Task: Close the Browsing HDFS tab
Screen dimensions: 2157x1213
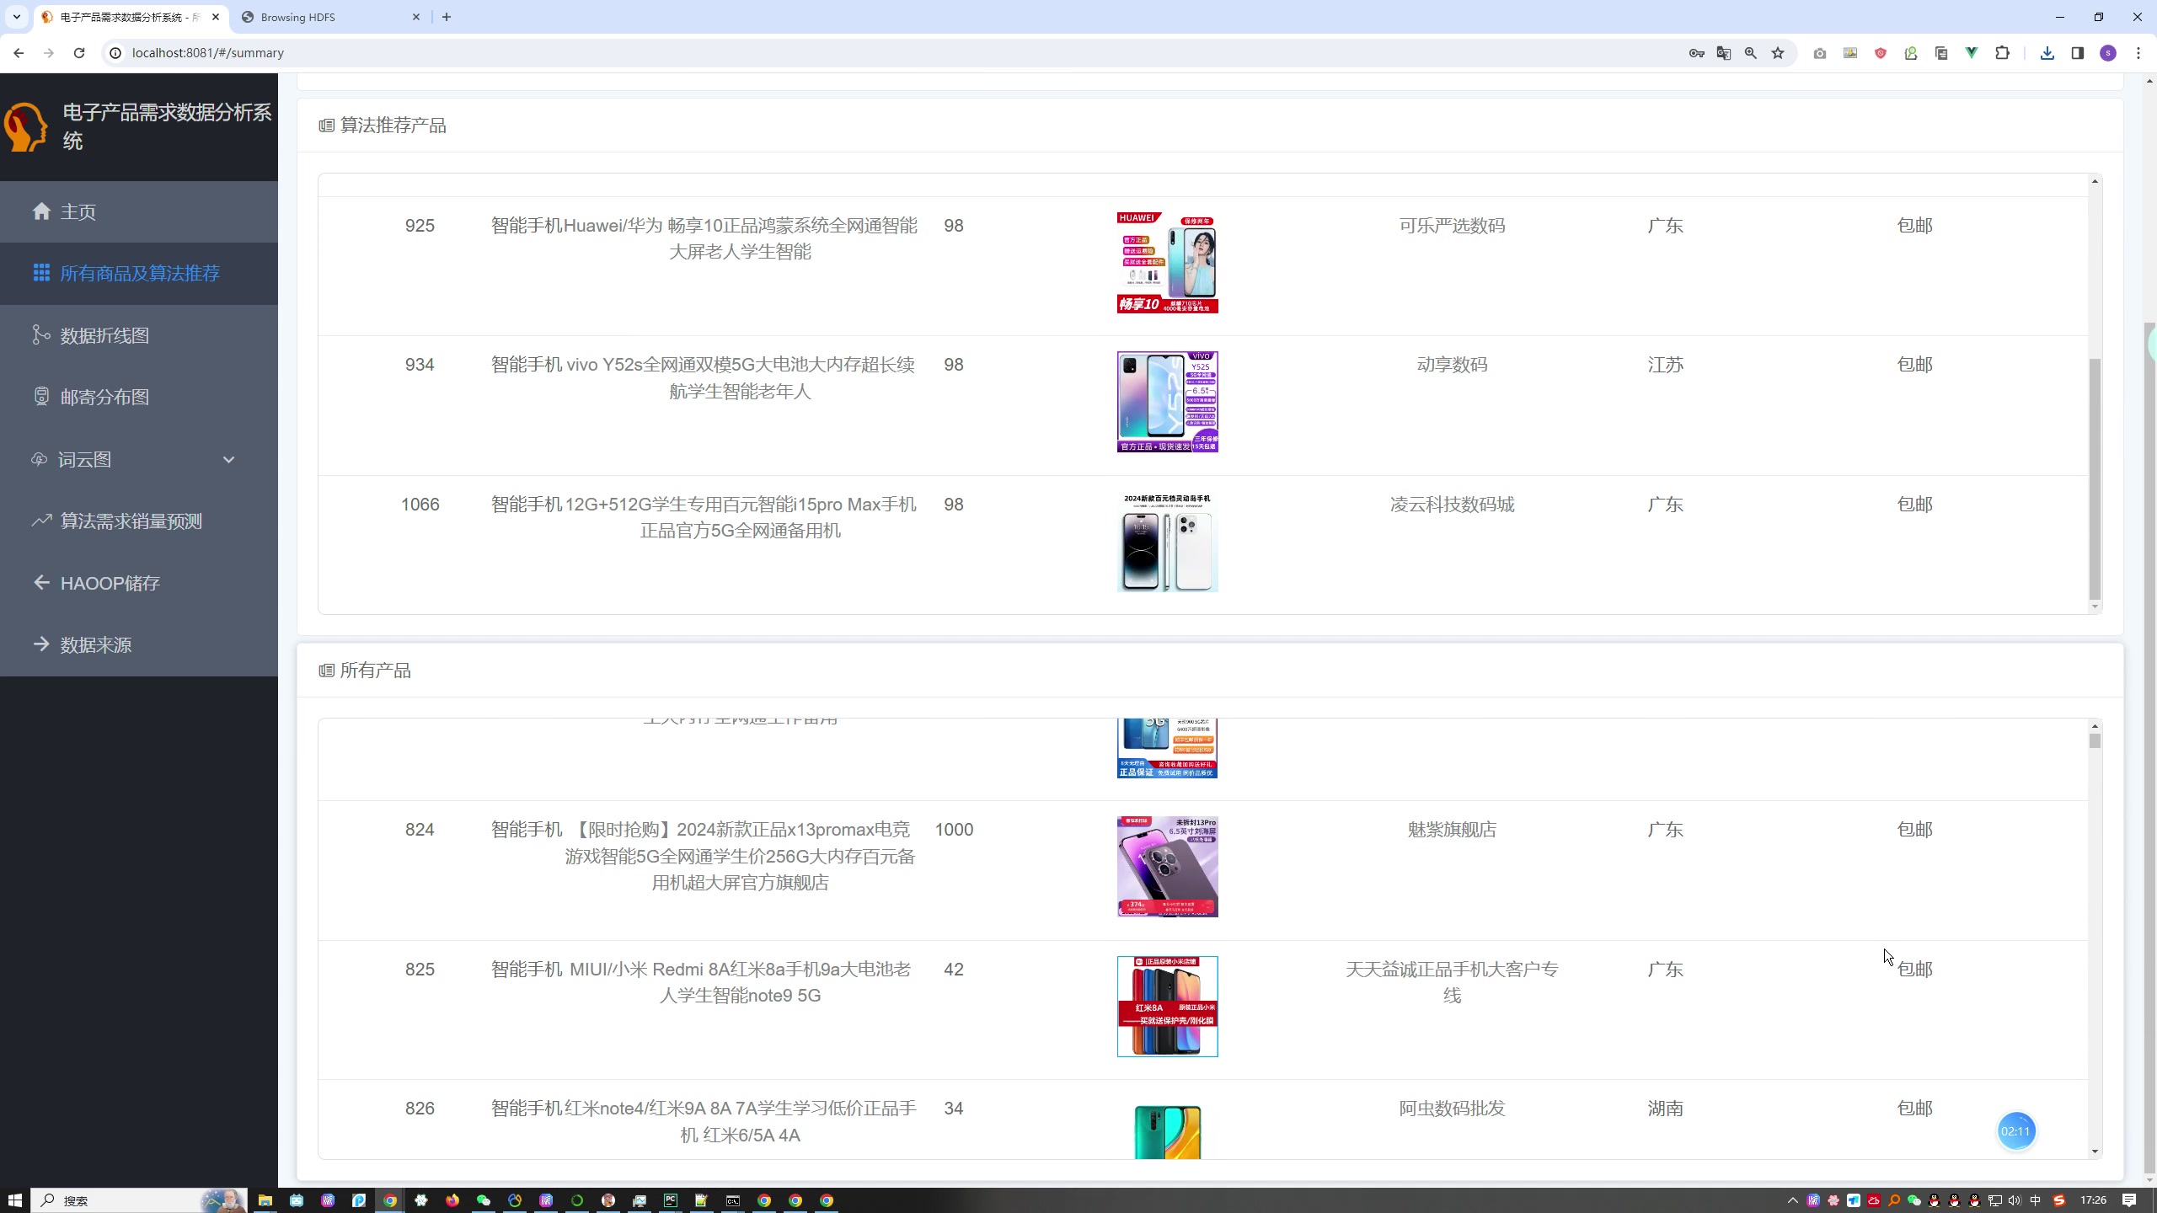Action: [415, 17]
